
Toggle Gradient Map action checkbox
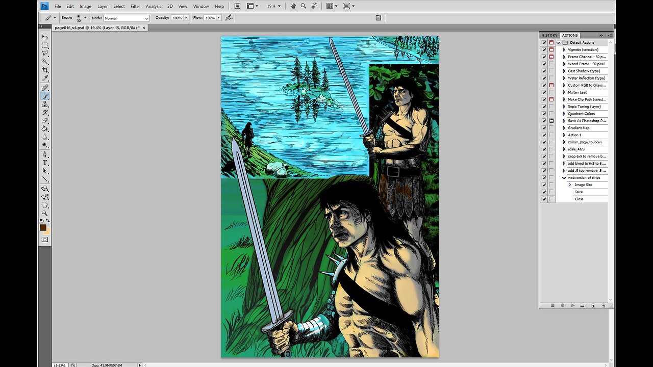pyautogui.click(x=544, y=128)
